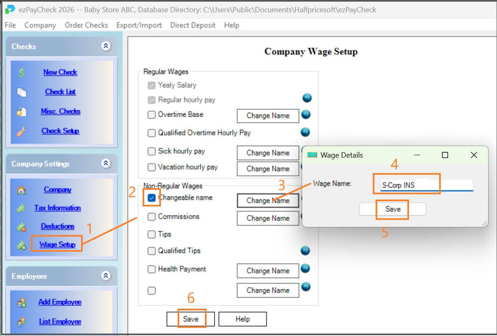Collapse the Company Settings panel
Screen dimensions: 497x336
pos(106,163)
